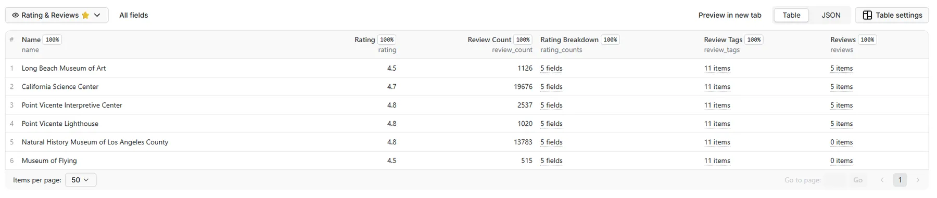
Task: Select the Long Beach Museum of Art row name
Action: pos(64,68)
